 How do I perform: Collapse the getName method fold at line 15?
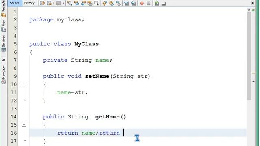(x=24, y=125)
